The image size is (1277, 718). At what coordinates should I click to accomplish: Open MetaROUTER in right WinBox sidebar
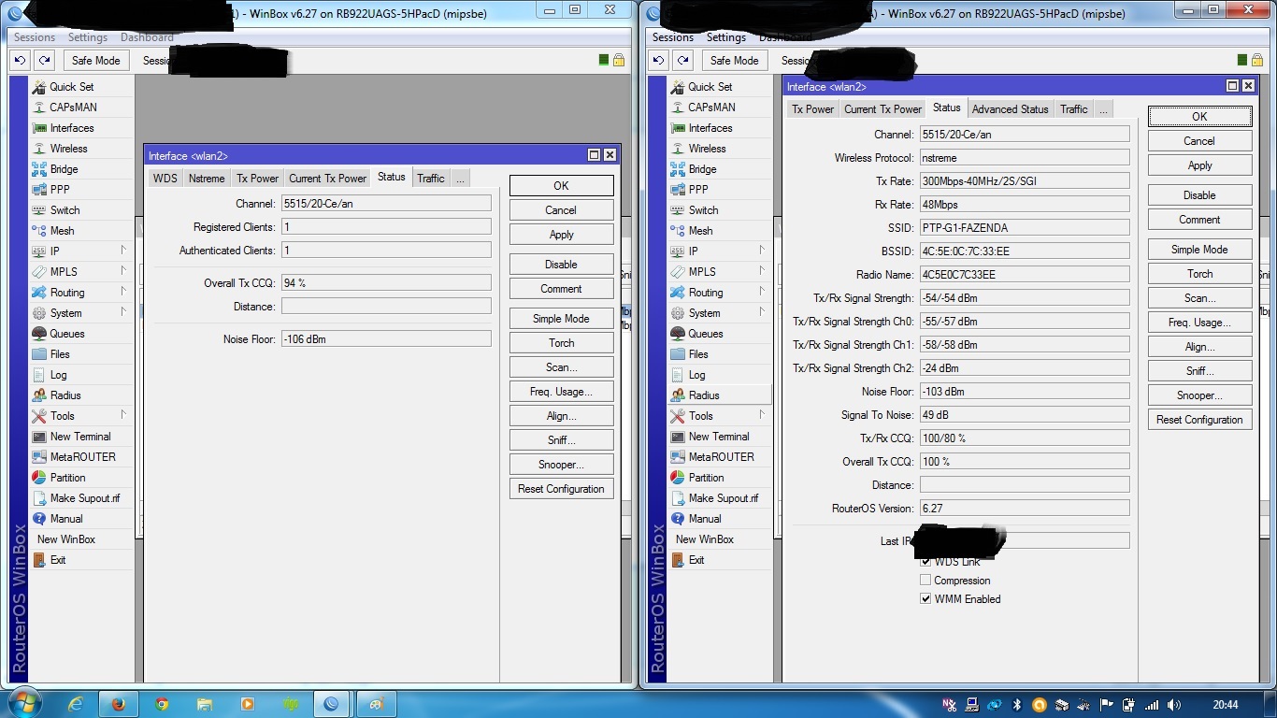(x=720, y=457)
